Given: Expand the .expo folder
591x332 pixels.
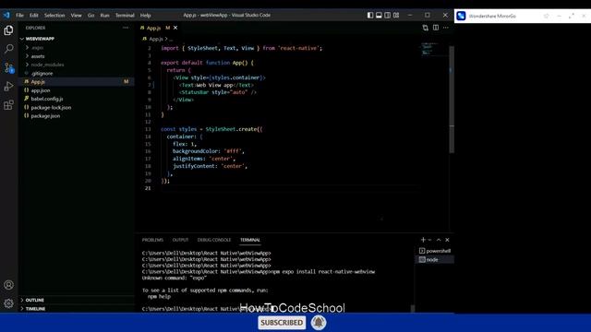Looking at the screenshot, I should click(37, 47).
